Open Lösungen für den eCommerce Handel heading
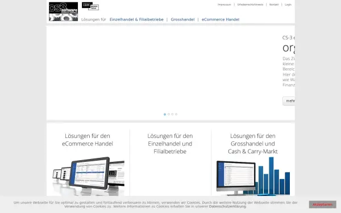This screenshot has width=341, height=213. [x=88, y=140]
